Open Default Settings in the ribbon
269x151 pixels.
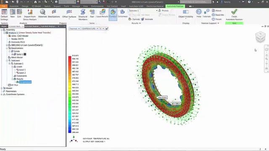click(4, 15)
